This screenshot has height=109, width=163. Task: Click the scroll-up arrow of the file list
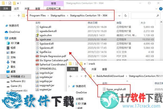161,22
